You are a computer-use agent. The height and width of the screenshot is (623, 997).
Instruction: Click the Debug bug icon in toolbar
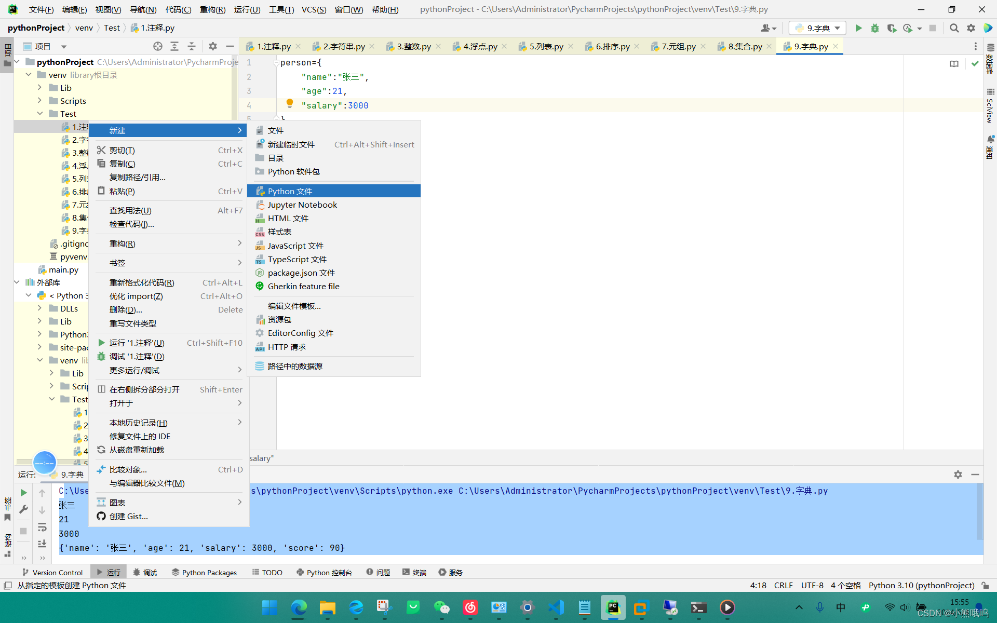click(x=875, y=28)
